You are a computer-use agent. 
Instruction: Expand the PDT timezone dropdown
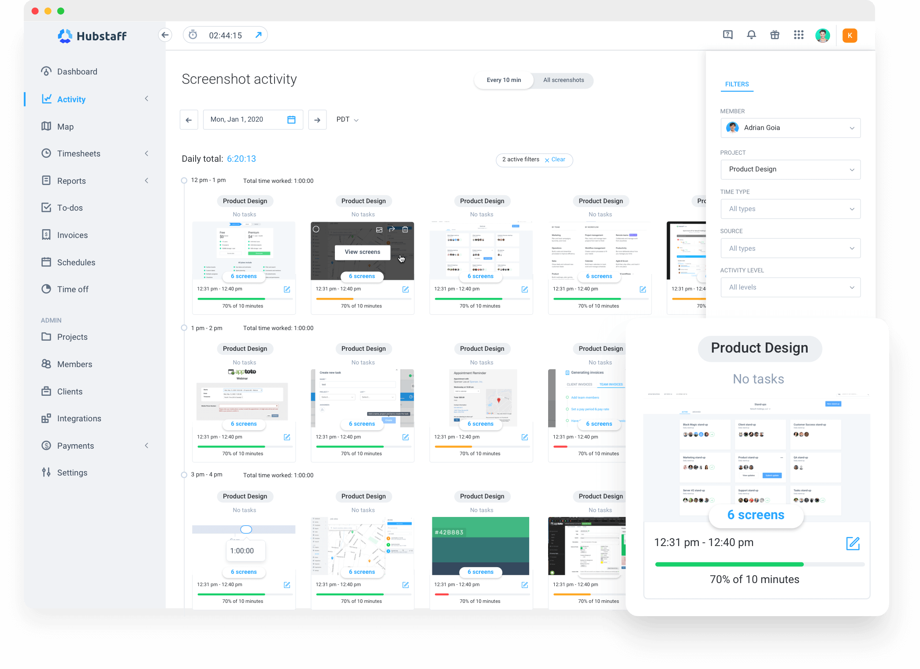[347, 120]
